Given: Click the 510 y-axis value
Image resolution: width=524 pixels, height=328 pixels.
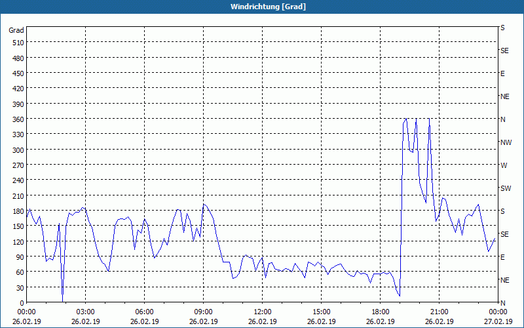Looking at the screenshot, I should [x=19, y=43].
